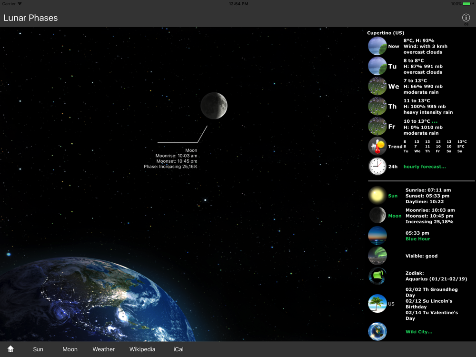Tap the '02/02 Th Groundhog Day' entry

click(432, 292)
